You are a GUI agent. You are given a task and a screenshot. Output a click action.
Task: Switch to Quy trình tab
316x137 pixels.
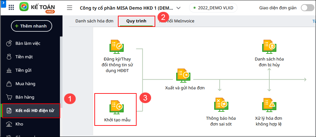(136, 21)
